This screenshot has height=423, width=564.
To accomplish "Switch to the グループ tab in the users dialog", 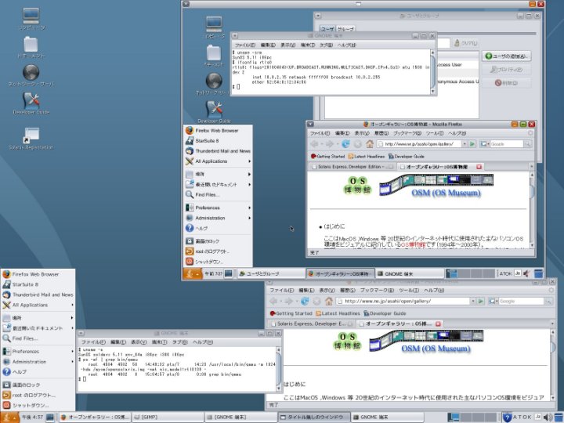I will point(345,29).
